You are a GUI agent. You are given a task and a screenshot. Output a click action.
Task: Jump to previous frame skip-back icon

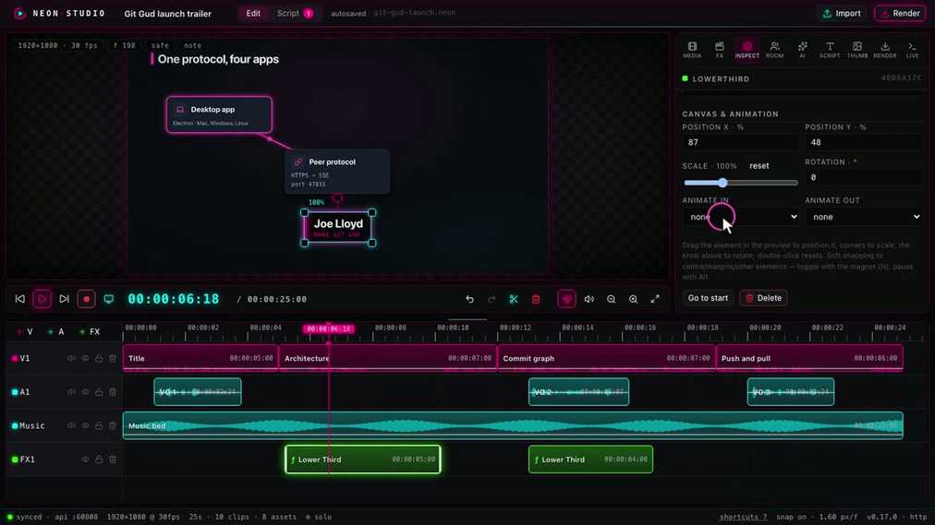19,299
